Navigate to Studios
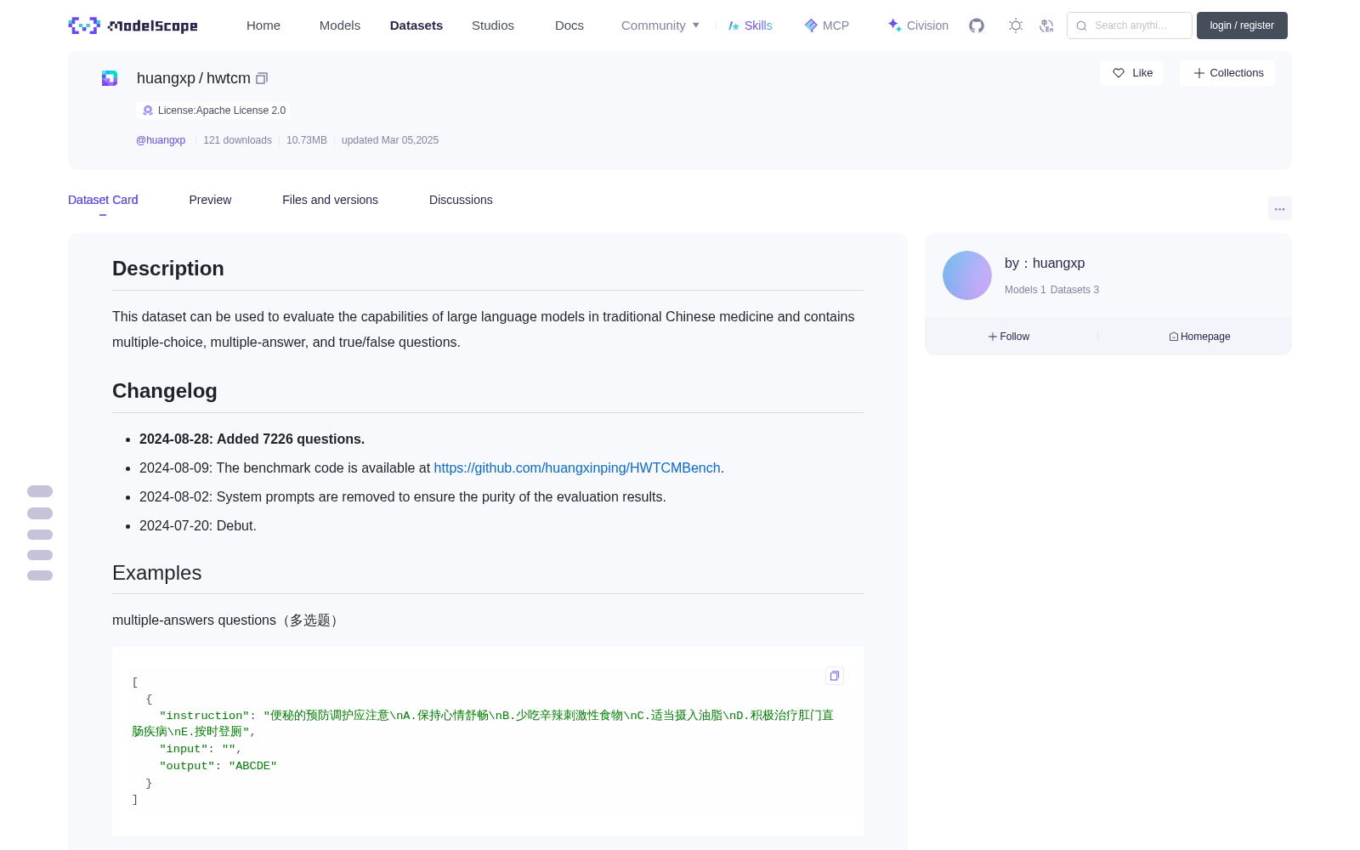 coord(493,25)
